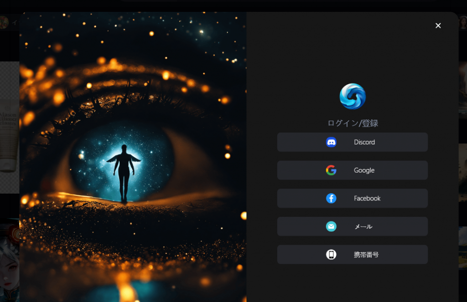Close the login dialog with the X
The image size is (467, 302).
coord(438,26)
